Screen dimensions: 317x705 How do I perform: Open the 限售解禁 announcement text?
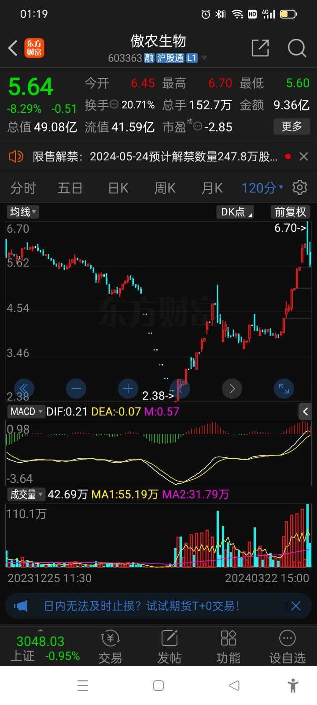coord(155,156)
